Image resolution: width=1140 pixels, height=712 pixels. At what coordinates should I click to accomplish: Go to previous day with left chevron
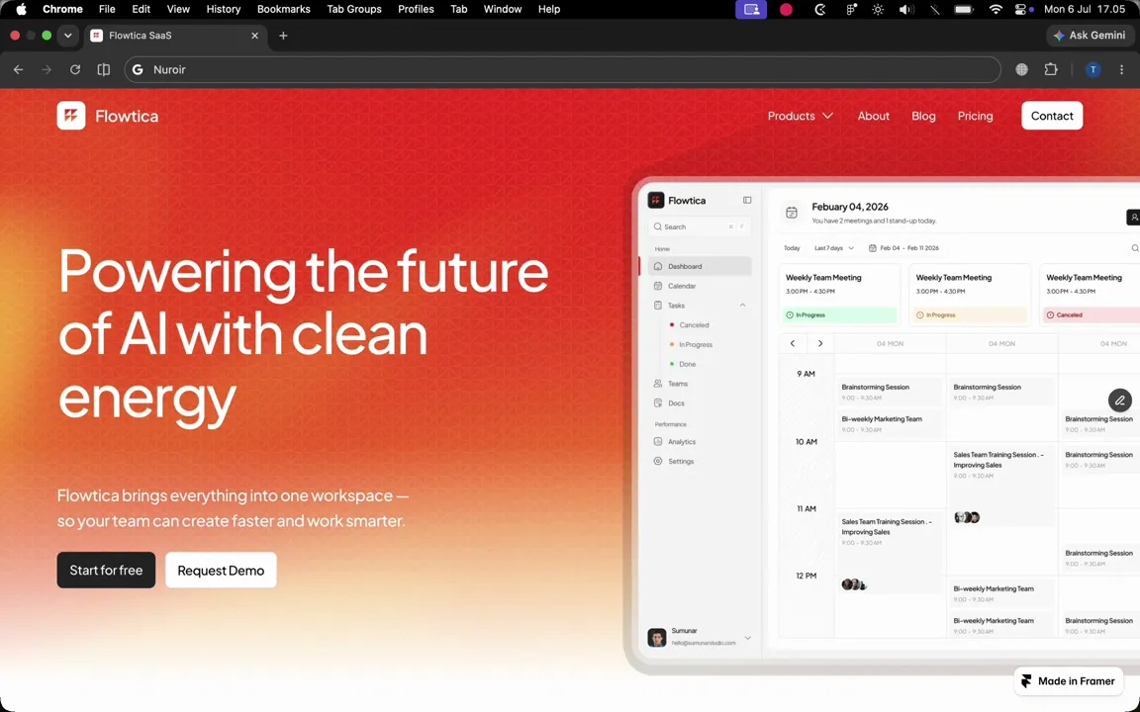tap(793, 344)
